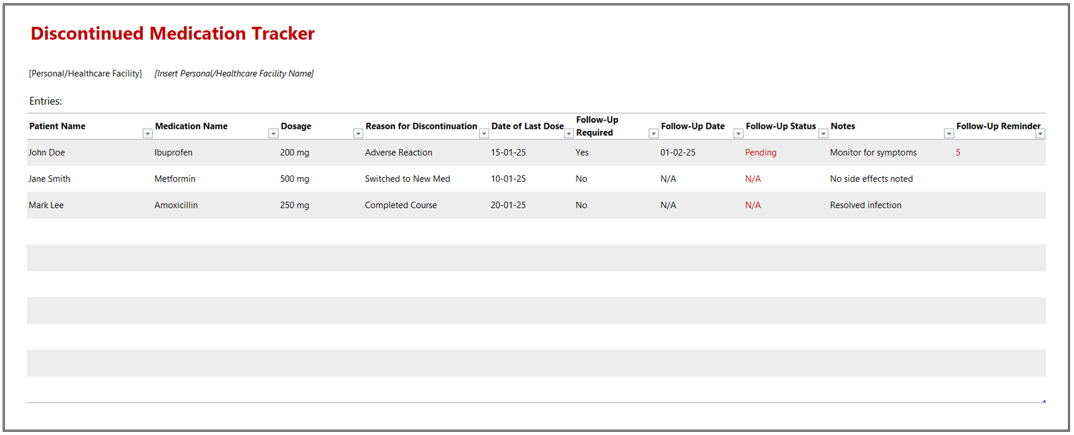The image size is (1074, 435).
Task: Select the Entries: label
Action: tap(46, 101)
